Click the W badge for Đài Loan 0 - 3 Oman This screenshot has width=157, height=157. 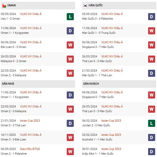pyautogui.click(x=70, y=45)
